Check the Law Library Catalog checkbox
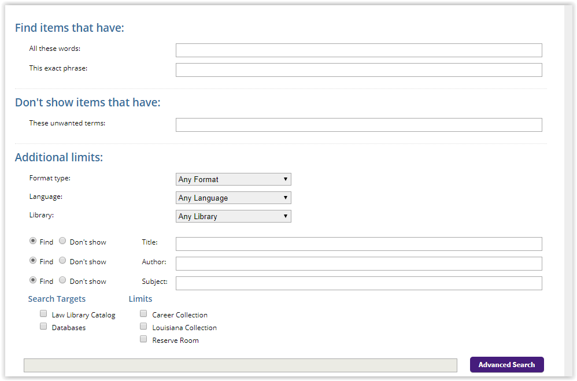The height and width of the screenshot is (381, 577). tap(43, 313)
